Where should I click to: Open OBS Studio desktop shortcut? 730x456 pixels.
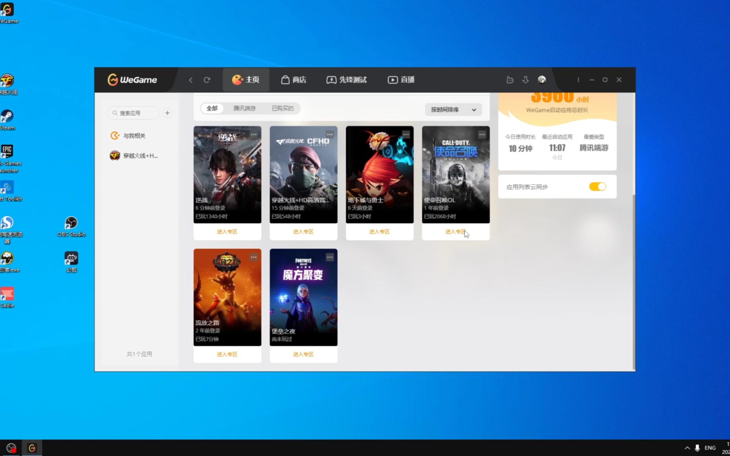71,226
